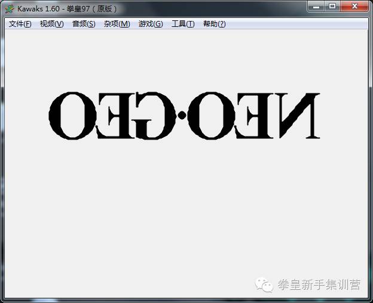Open the 工具(T) menu
The image size is (373, 303).
183,24
